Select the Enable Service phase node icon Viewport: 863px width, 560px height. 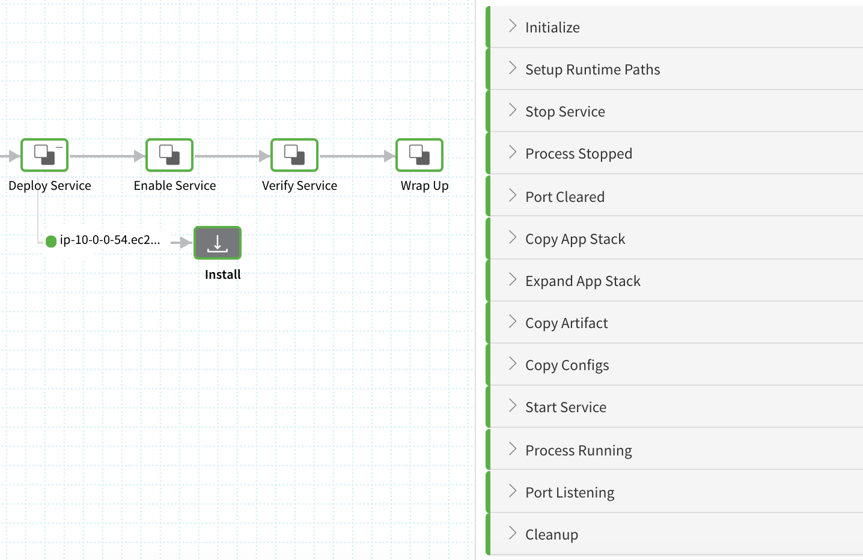[169, 155]
